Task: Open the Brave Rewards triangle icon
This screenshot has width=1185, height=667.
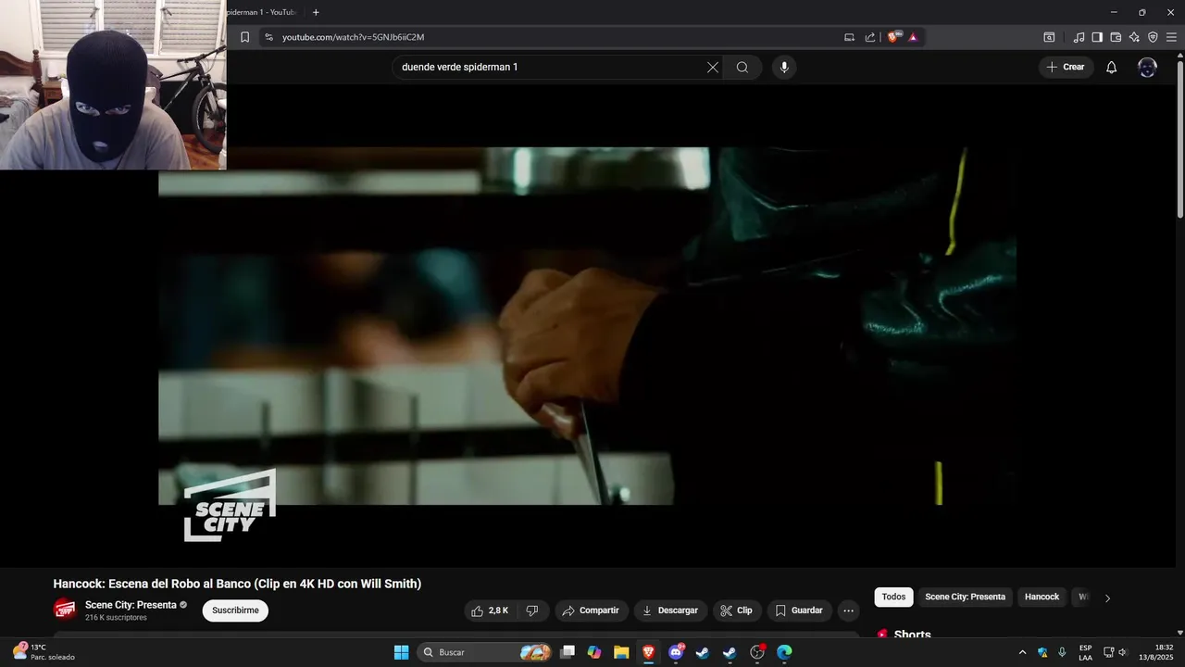Action: click(x=913, y=37)
